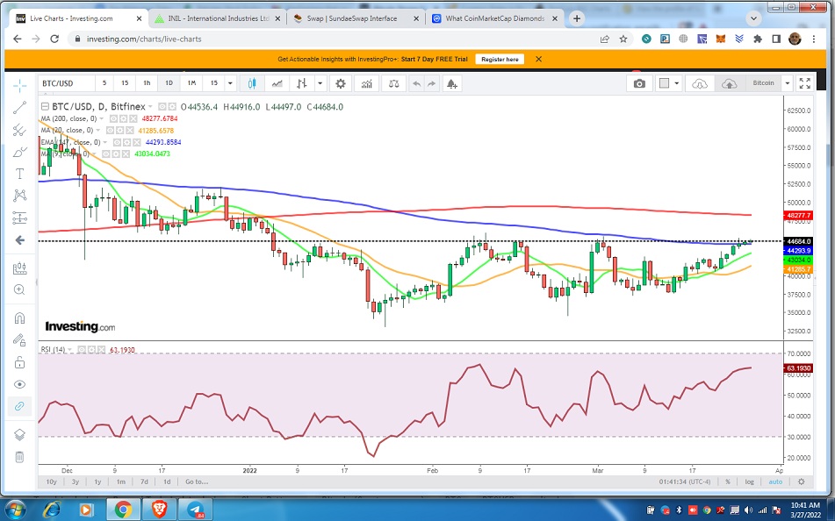Hide the MA 20 indicator eye icon
The image size is (835, 521).
111,131
